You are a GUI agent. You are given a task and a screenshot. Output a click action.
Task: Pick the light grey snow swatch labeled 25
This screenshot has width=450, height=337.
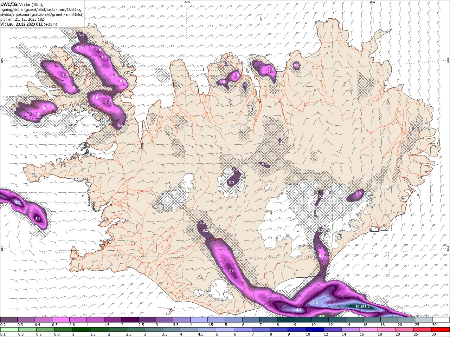[x=424, y=320]
